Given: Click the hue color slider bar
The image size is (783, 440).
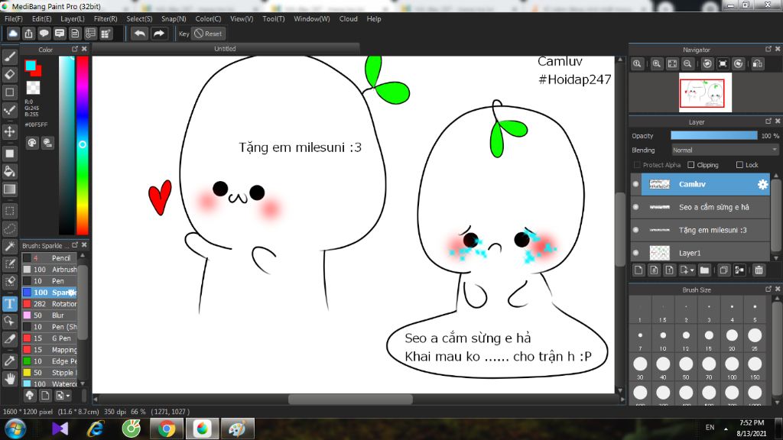Looking at the screenshot, I should tap(83, 144).
